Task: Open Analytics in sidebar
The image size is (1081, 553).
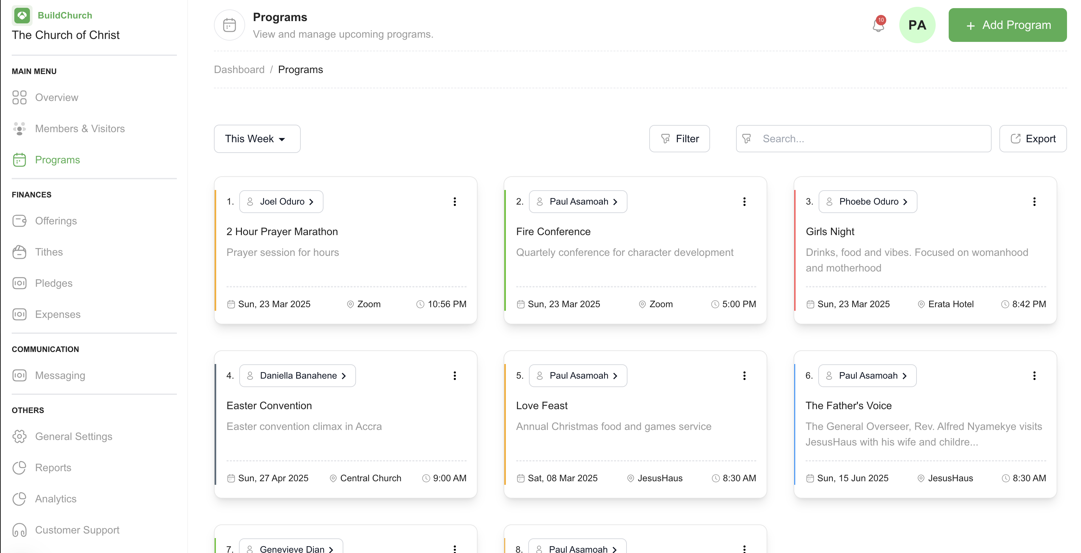Action: click(x=55, y=499)
